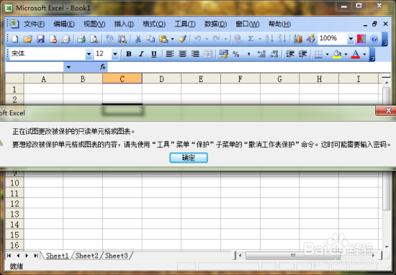This screenshot has height=275, width=396.
Task: Select row 12 header
Action: point(14,204)
